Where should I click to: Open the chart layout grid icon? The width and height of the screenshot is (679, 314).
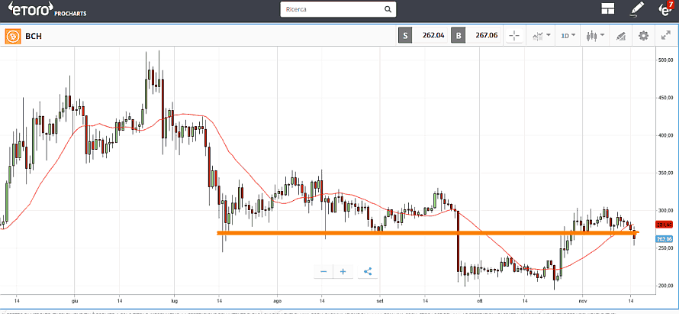tap(608, 10)
